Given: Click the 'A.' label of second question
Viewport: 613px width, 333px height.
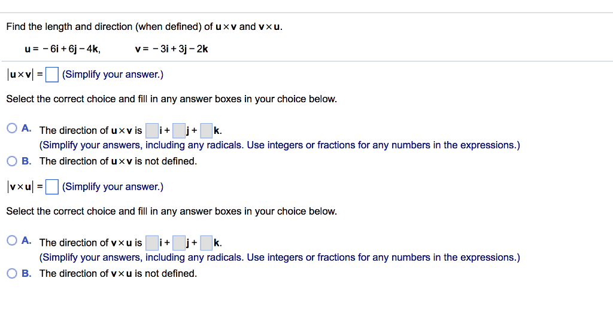Looking at the screenshot, I should tap(26, 240).
